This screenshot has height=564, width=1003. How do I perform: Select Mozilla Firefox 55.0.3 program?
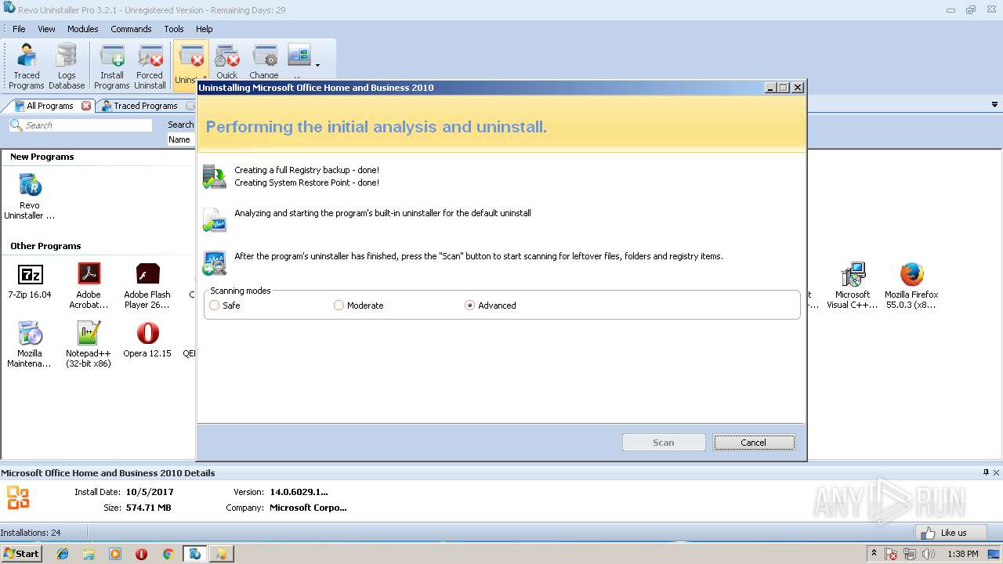tap(911, 286)
